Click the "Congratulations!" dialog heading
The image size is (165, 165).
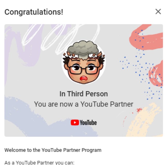click(x=34, y=12)
